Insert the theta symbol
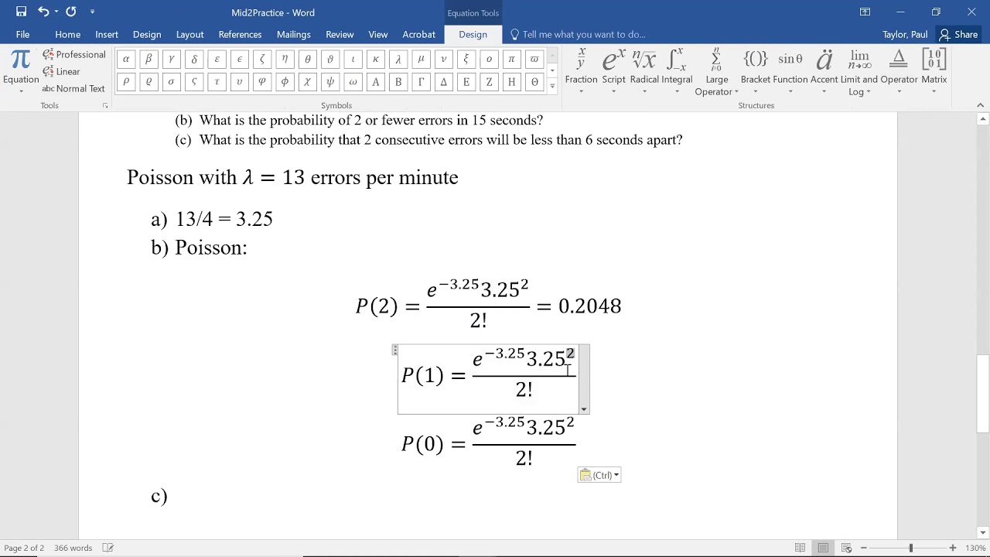The height and width of the screenshot is (557, 990). click(x=308, y=59)
